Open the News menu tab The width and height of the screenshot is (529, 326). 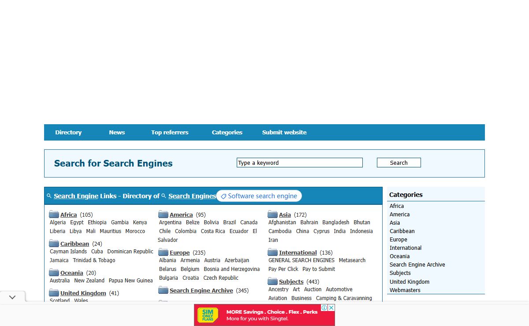point(117,132)
